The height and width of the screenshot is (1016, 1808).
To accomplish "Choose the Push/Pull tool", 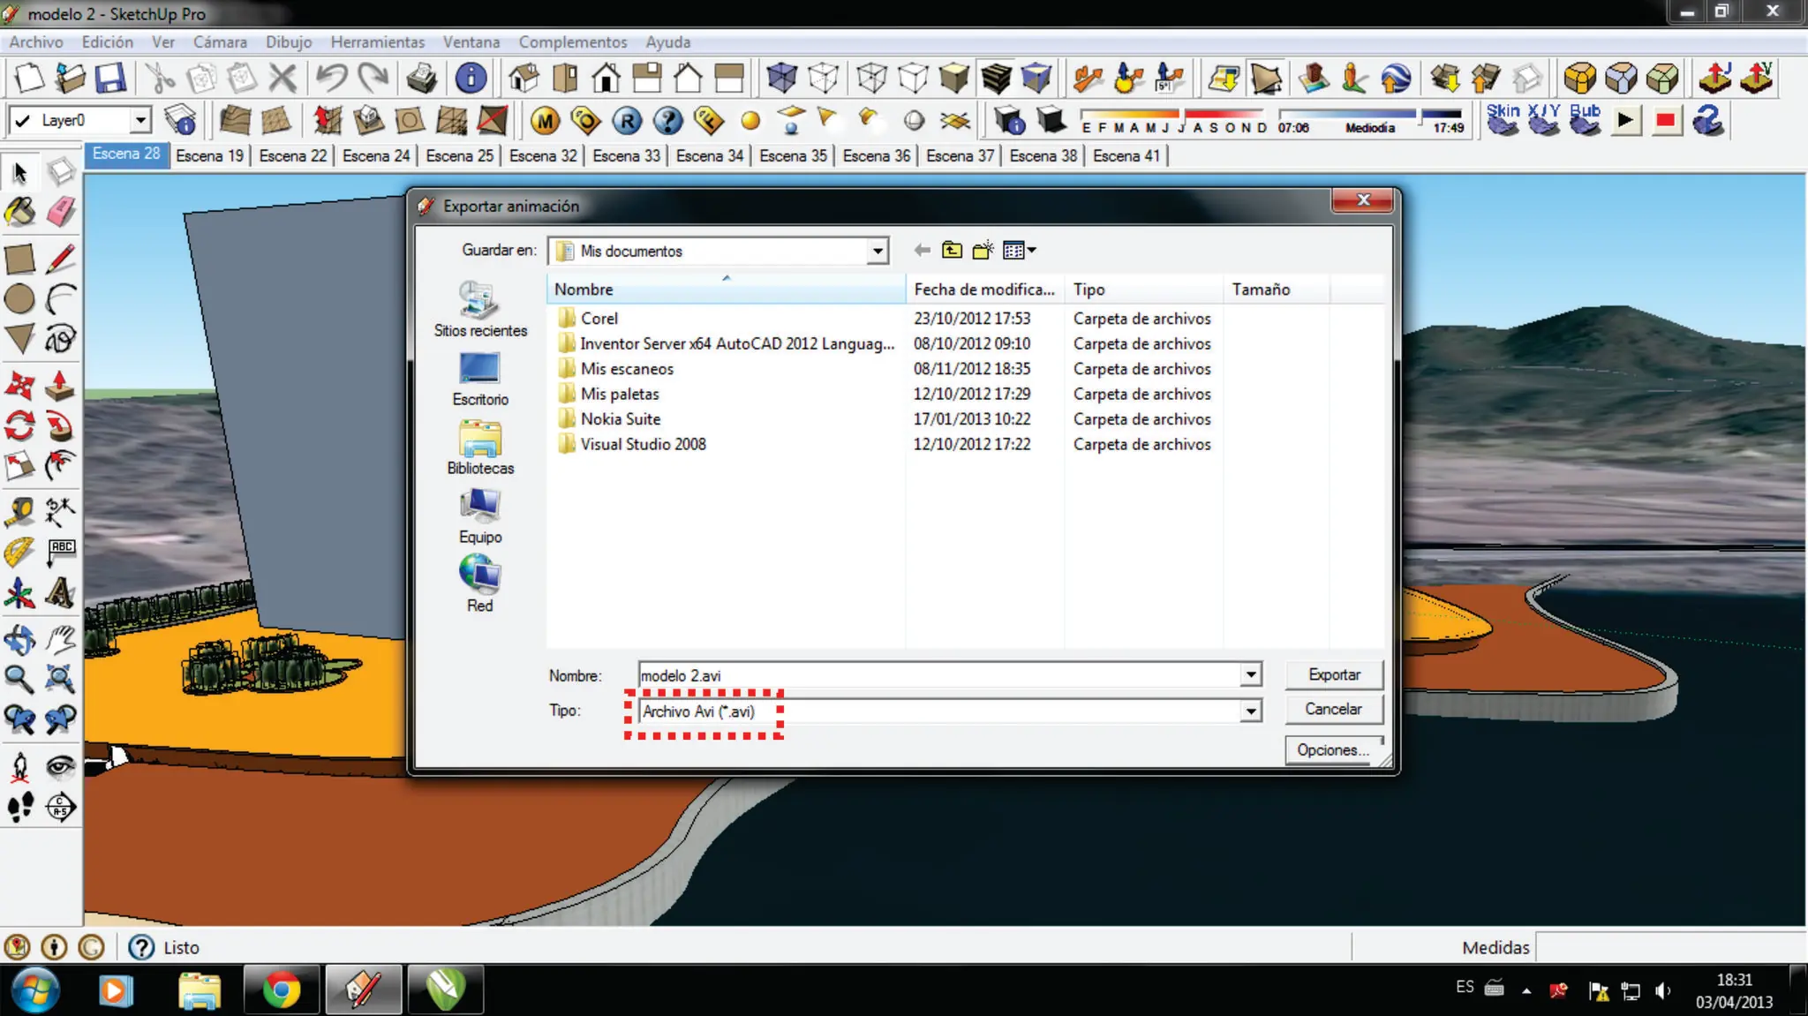I will (x=60, y=386).
